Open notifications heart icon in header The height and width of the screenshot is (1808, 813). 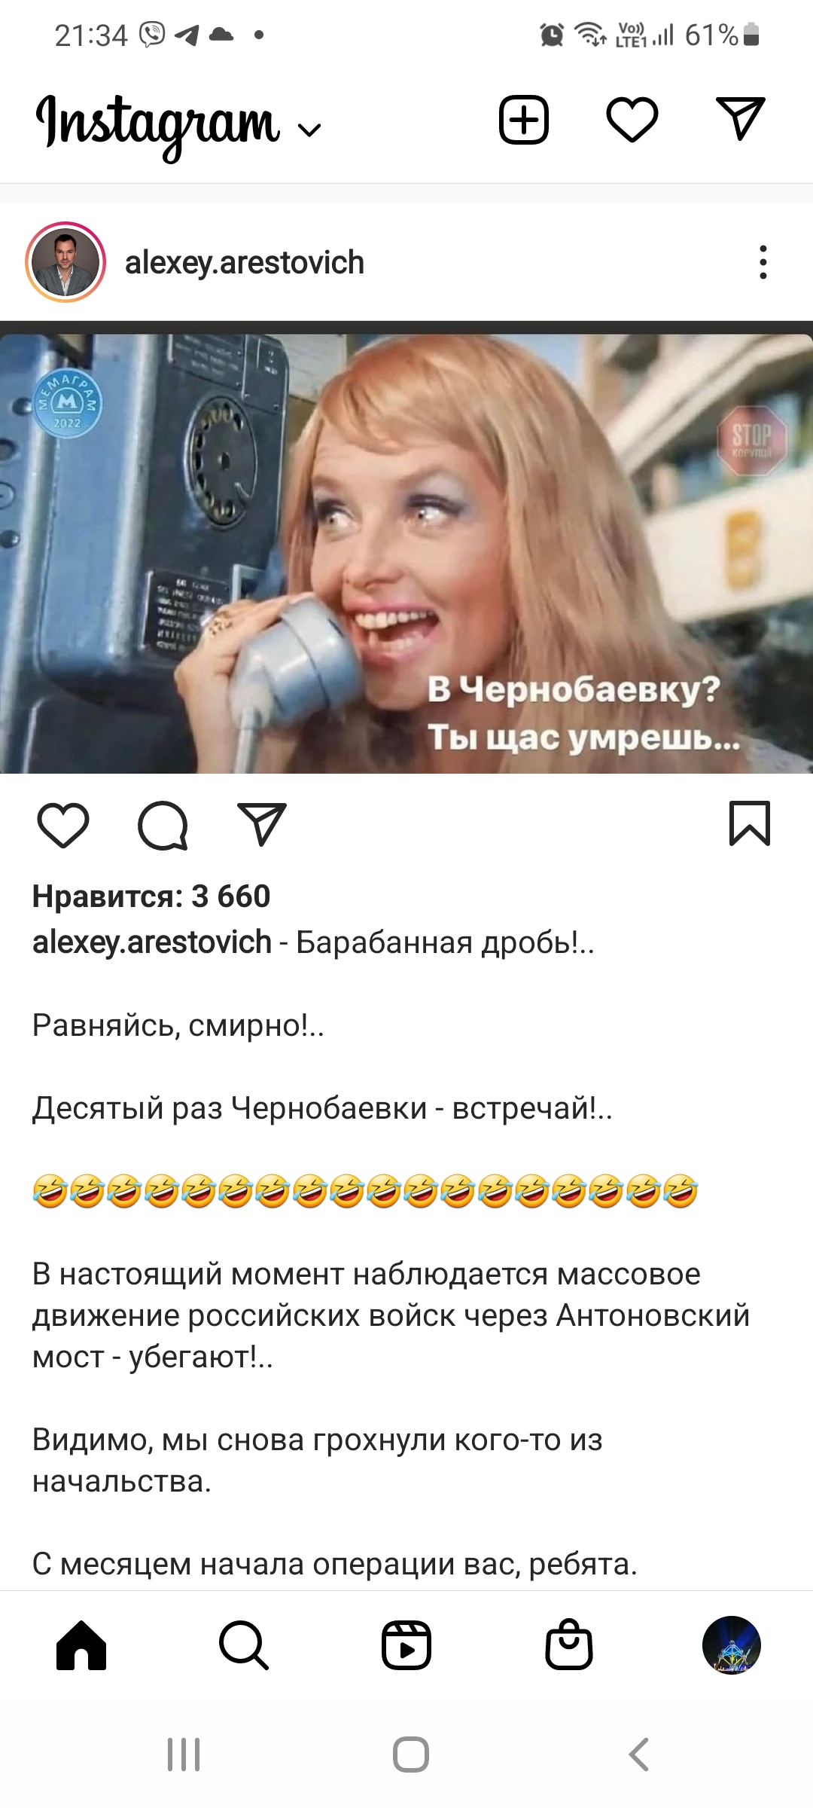pos(632,120)
